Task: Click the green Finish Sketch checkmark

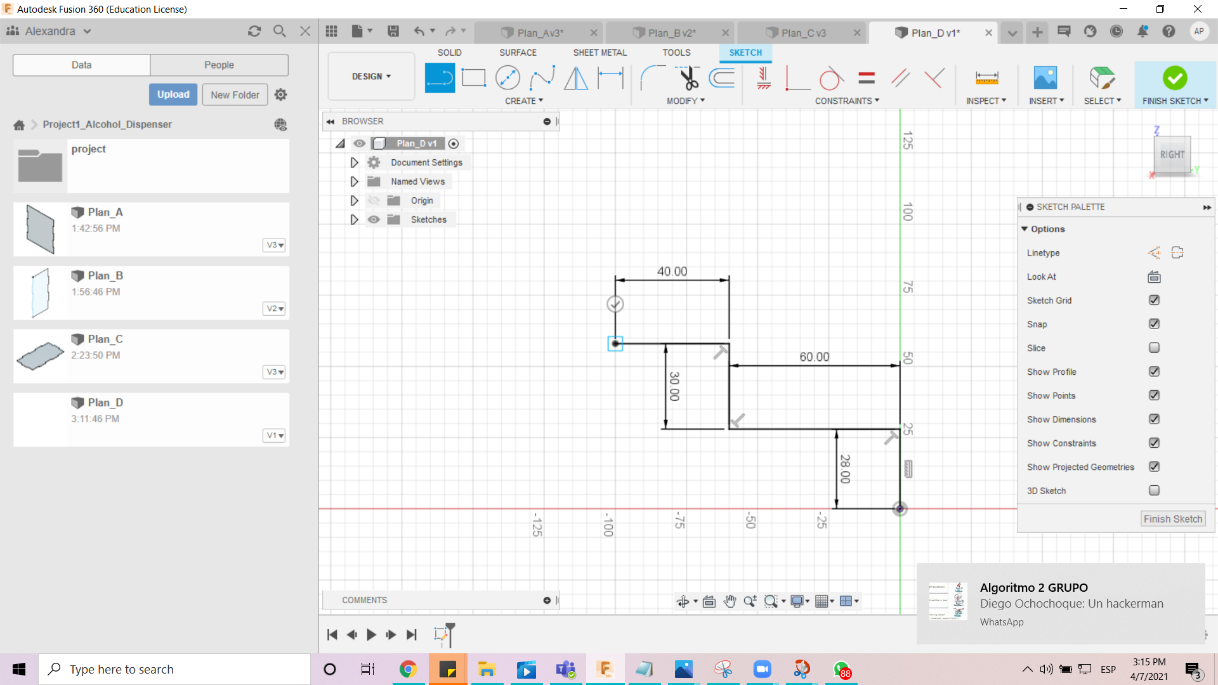Action: click(1175, 78)
